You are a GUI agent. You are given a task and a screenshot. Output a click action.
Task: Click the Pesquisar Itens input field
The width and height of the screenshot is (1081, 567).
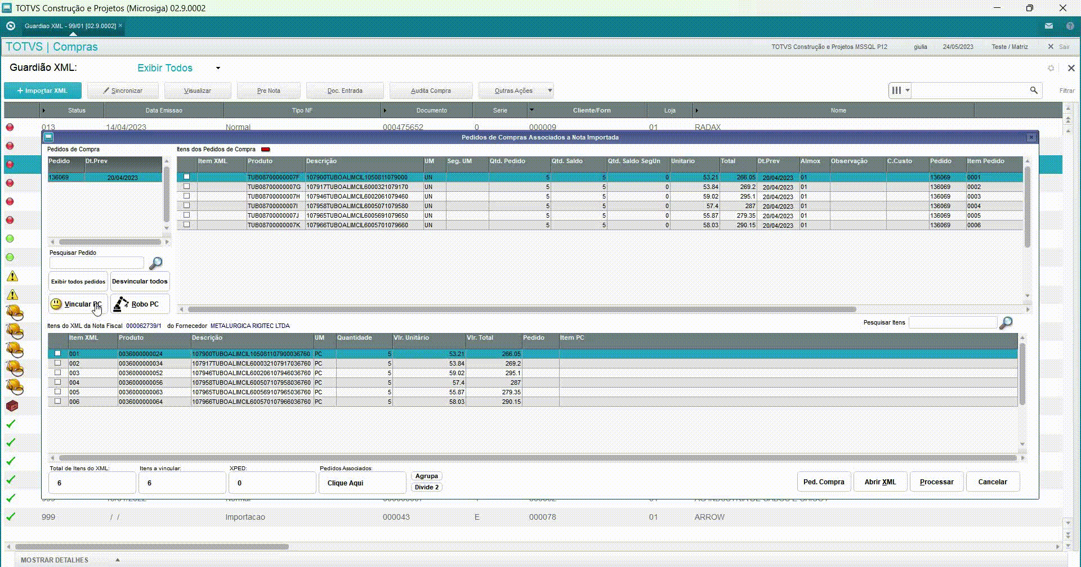coord(953,322)
